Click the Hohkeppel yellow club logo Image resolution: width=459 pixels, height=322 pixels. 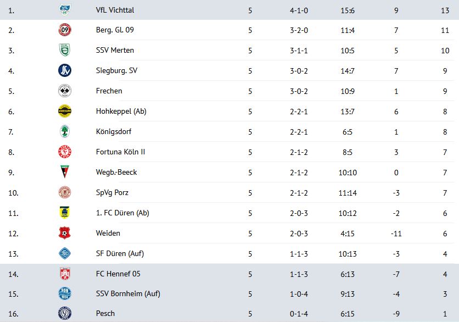pos(65,111)
